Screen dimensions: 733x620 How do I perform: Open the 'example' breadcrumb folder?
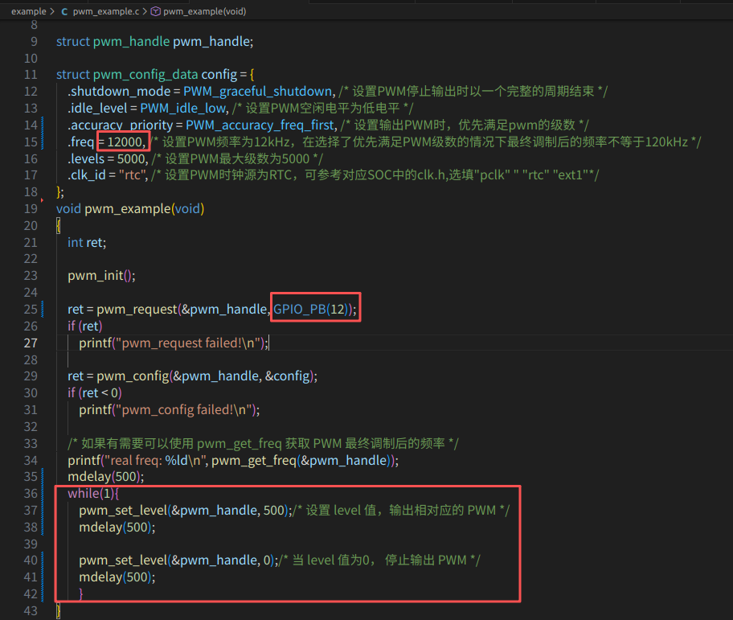click(x=28, y=11)
